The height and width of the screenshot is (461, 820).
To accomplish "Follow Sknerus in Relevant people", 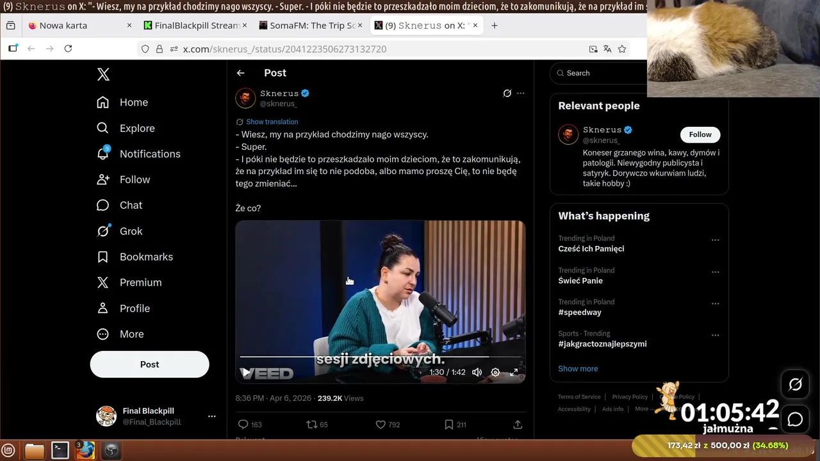I will pyautogui.click(x=700, y=134).
